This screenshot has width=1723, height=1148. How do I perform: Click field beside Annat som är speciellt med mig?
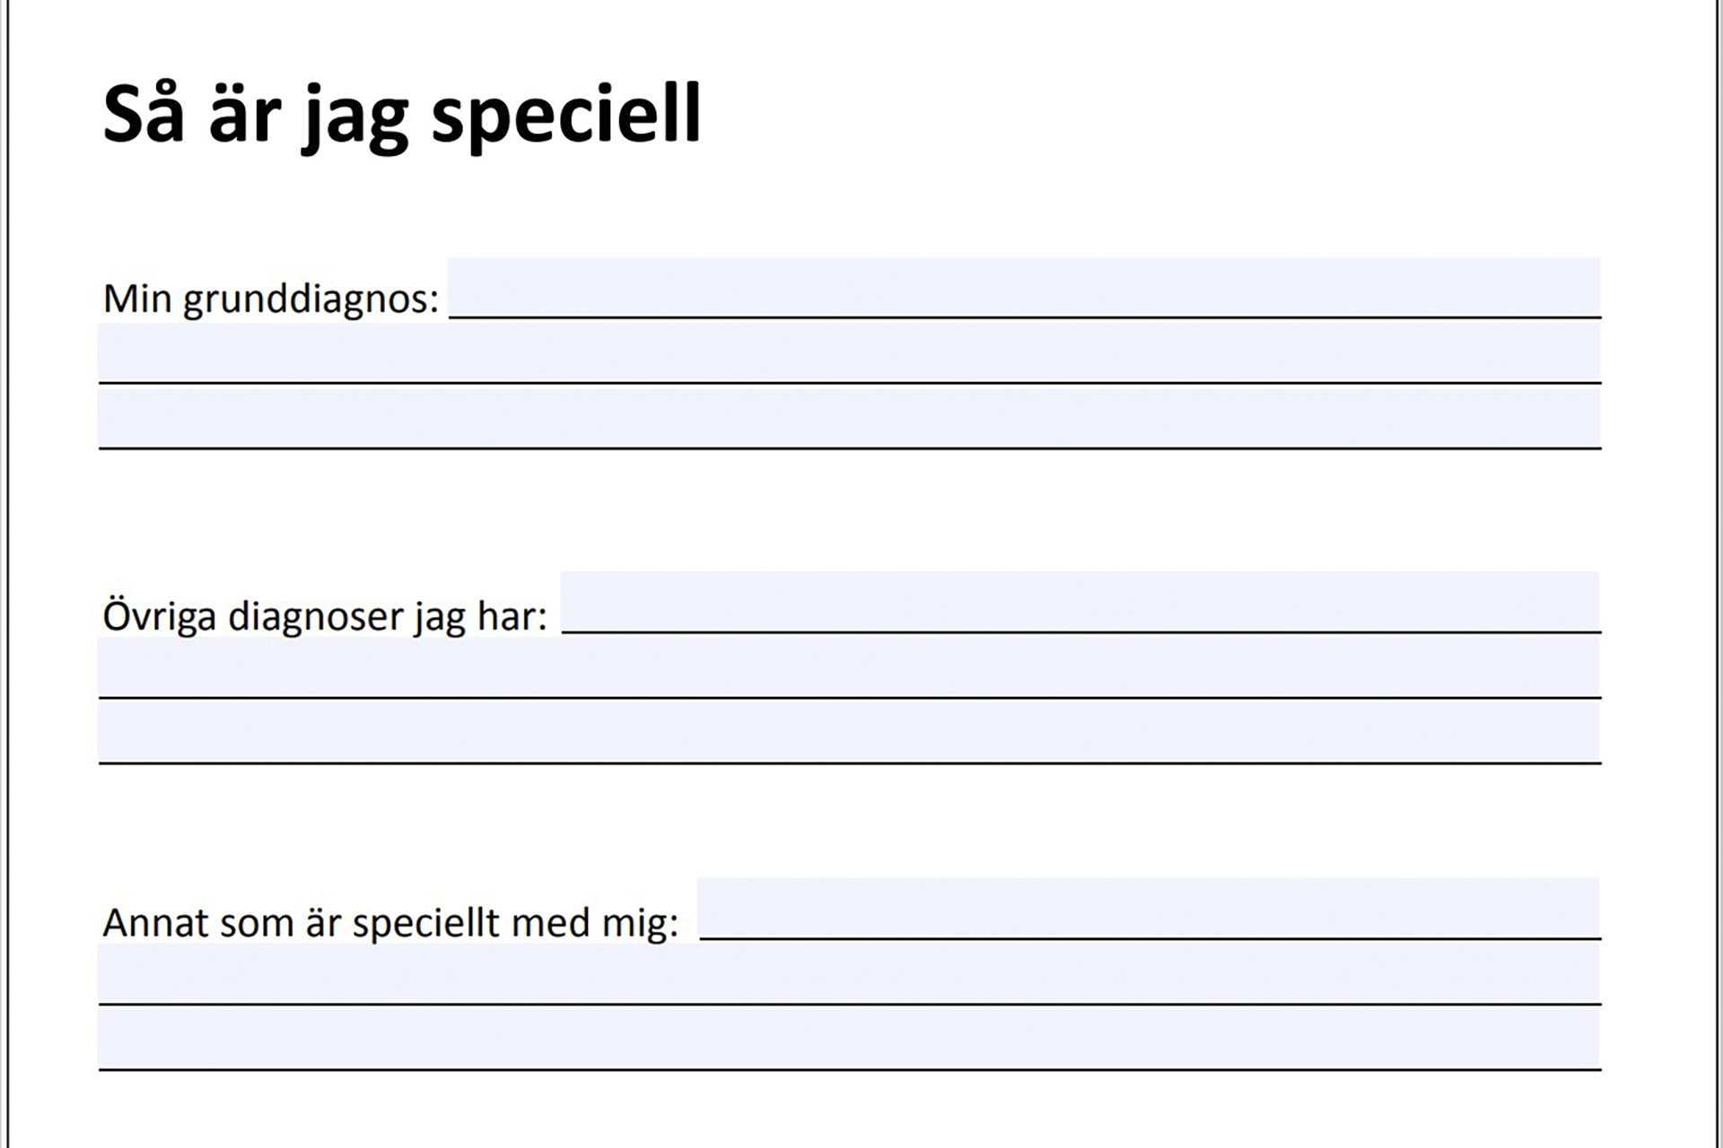(1149, 909)
